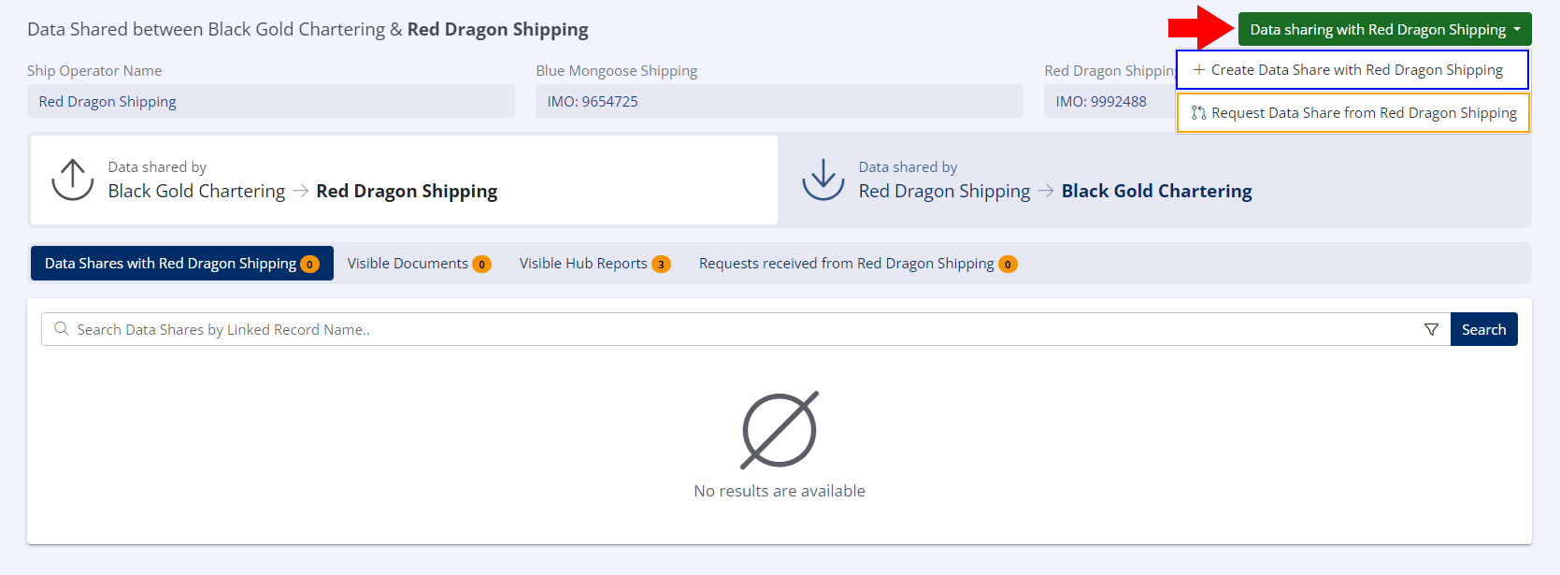
Task: Click the plus icon beside Create Data Share
Action: [1198, 70]
